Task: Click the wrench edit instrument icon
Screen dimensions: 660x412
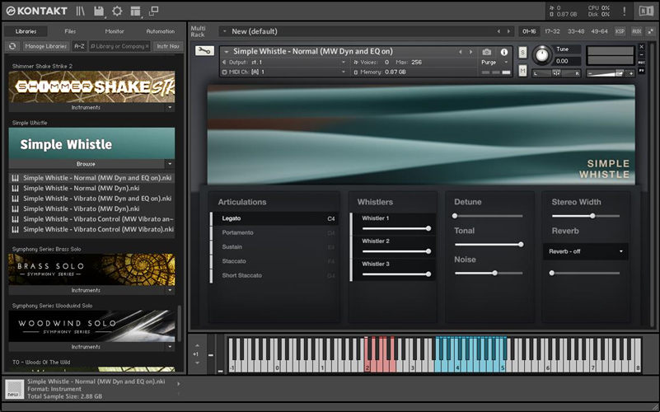Action: 204,51
